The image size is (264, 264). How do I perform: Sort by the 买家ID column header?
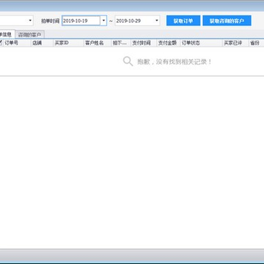[x=68, y=43]
